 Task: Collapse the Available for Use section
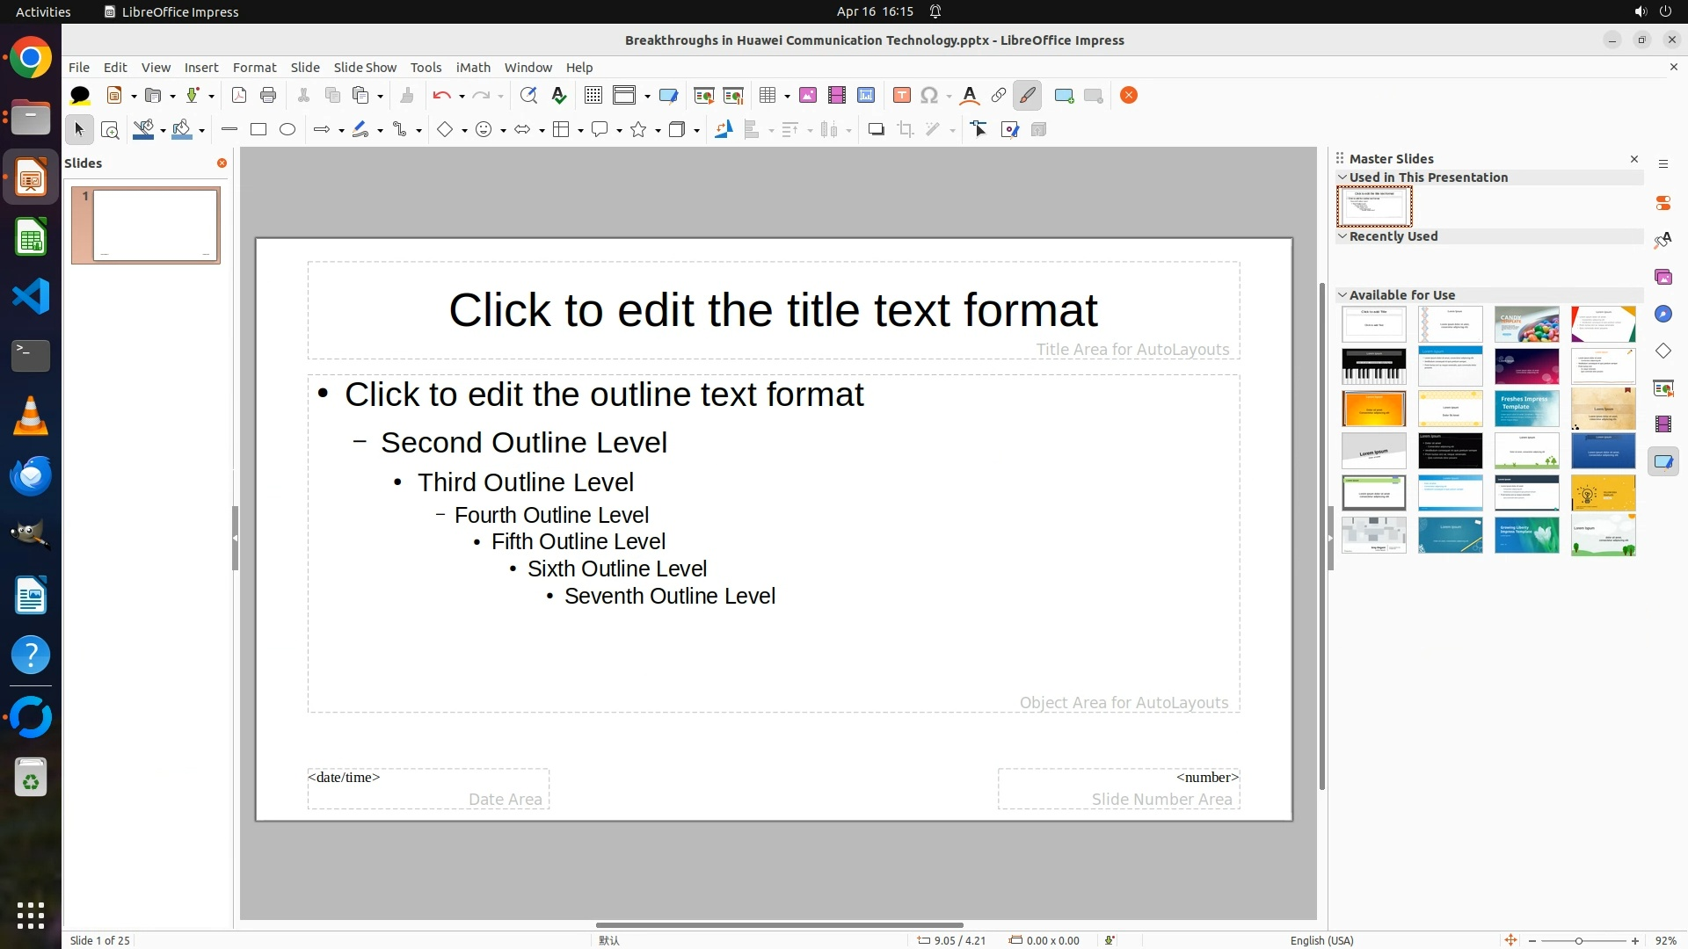click(x=1342, y=295)
